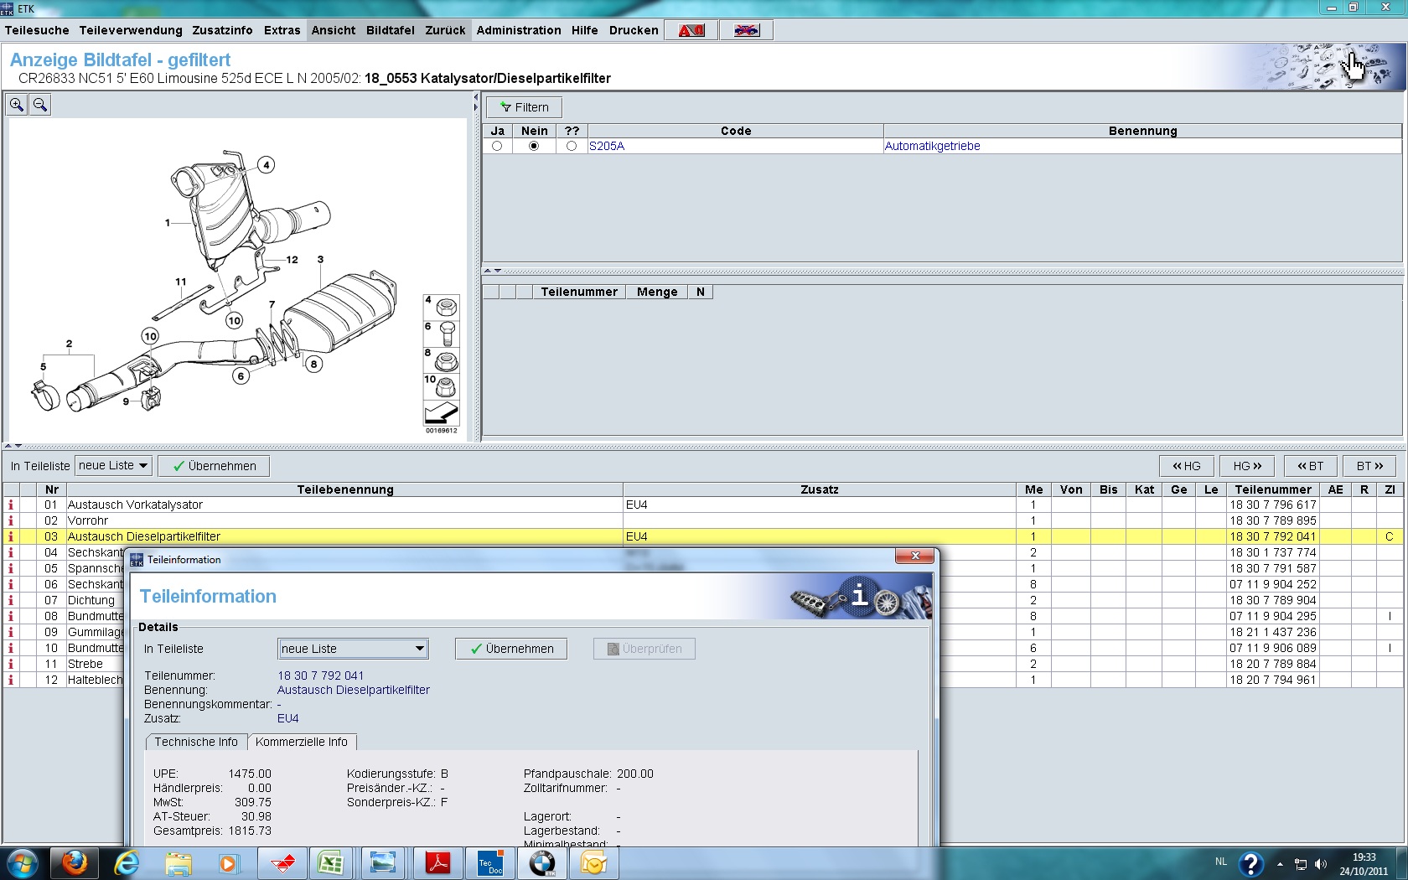Open Excel from the taskbar
Screen dimensions: 1408x880
(x=331, y=863)
